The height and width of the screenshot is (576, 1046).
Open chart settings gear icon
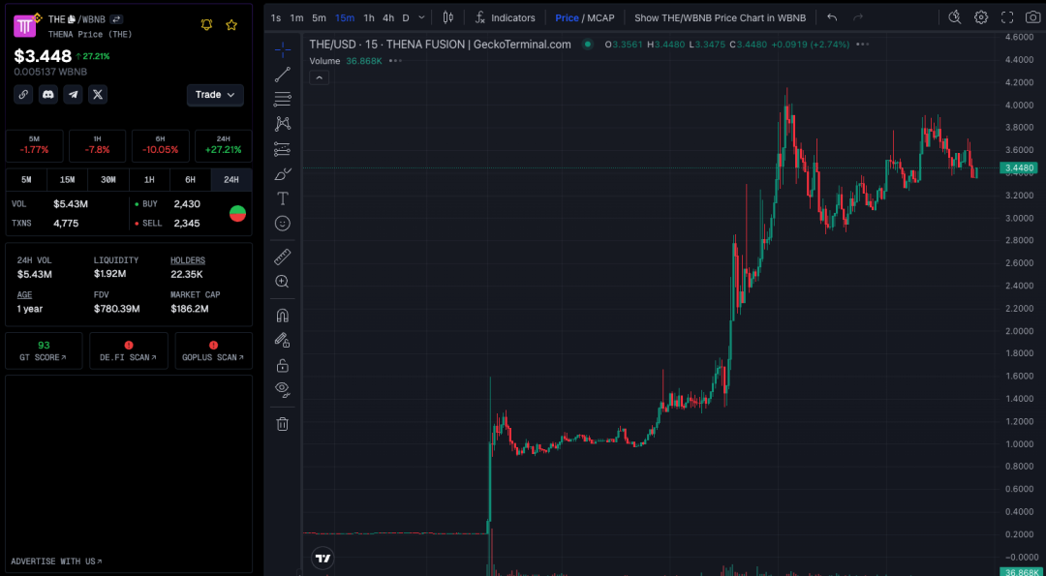(981, 17)
